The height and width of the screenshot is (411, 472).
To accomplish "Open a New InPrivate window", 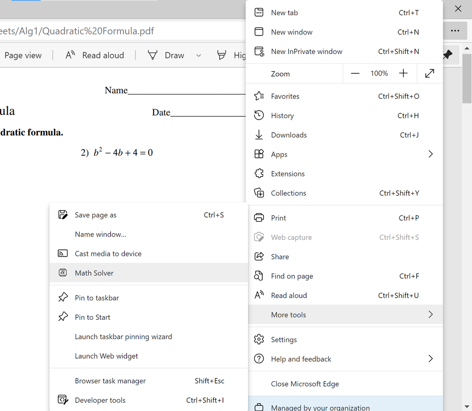I will (307, 51).
